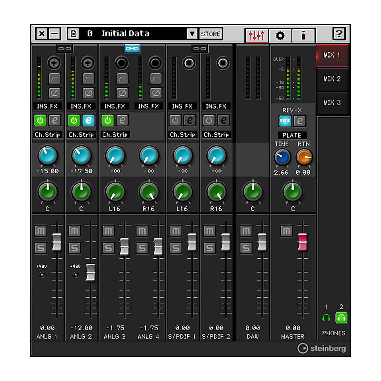Viewport: 381px width, 381px height.
Task: Open INS.FX selector on S/PDIF 1
Action: click(182, 106)
